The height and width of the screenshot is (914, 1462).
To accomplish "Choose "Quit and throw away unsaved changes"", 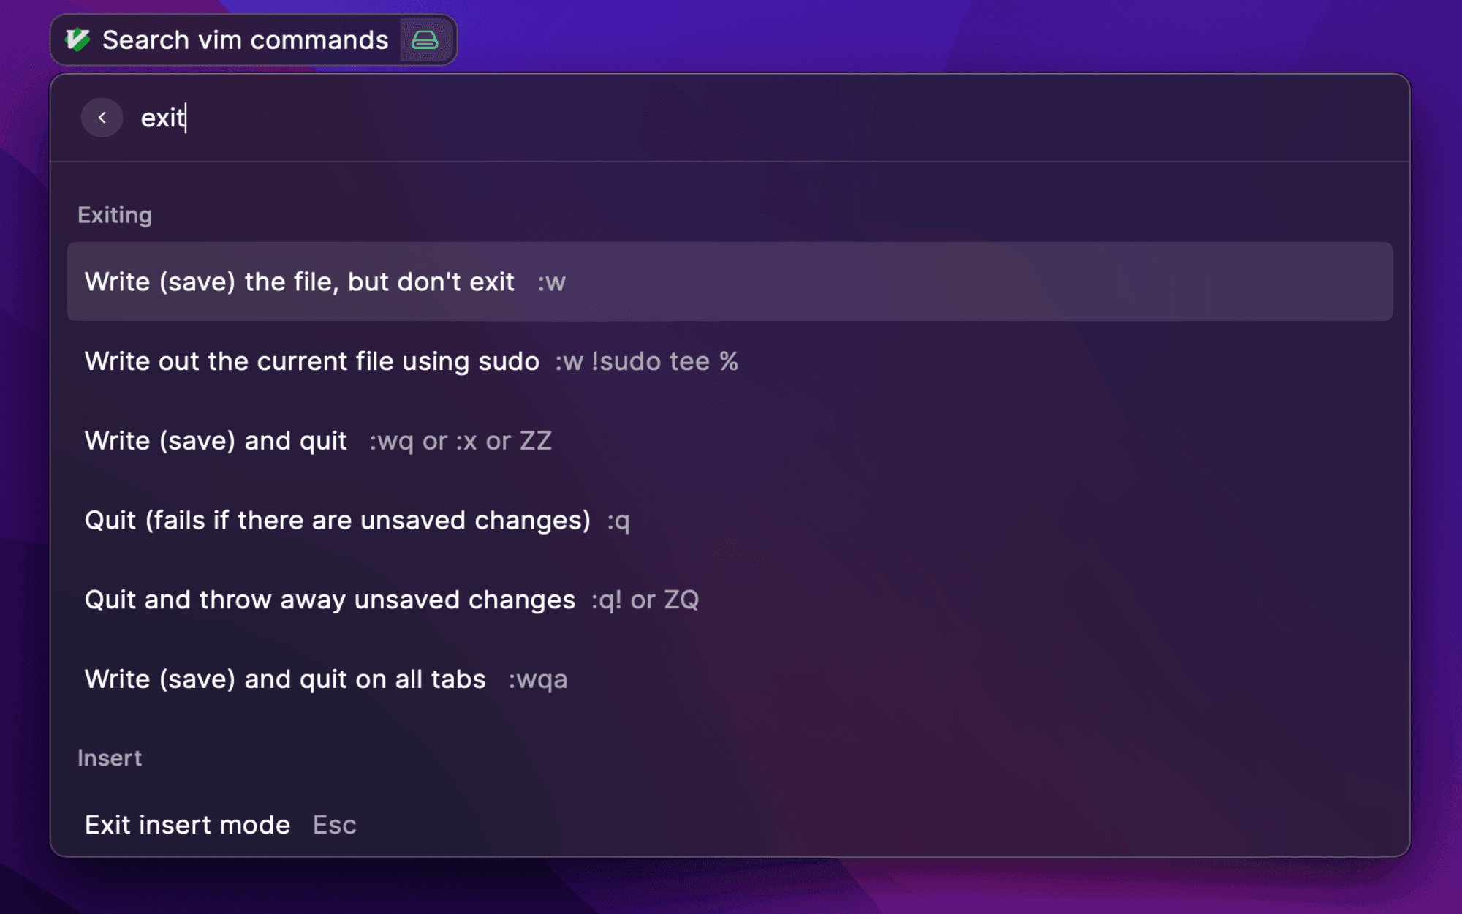I will coord(730,600).
